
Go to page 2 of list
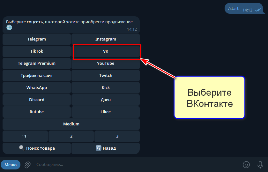(71, 136)
